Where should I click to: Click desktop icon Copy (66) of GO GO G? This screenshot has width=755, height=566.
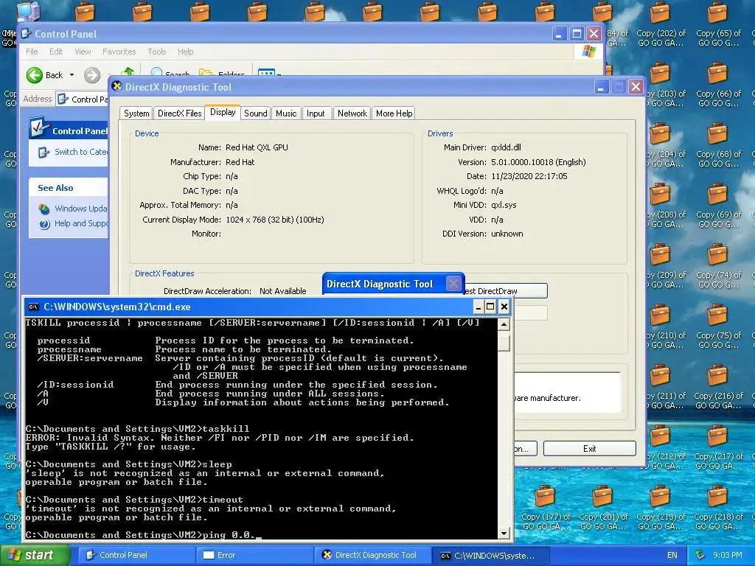coord(718,85)
